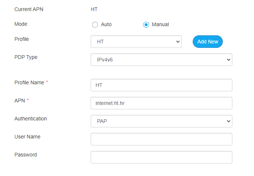
Task: Click the Authentication label text
Action: point(30,119)
